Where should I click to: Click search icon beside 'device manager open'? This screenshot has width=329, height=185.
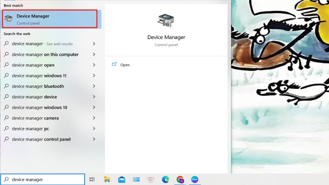click(6, 65)
